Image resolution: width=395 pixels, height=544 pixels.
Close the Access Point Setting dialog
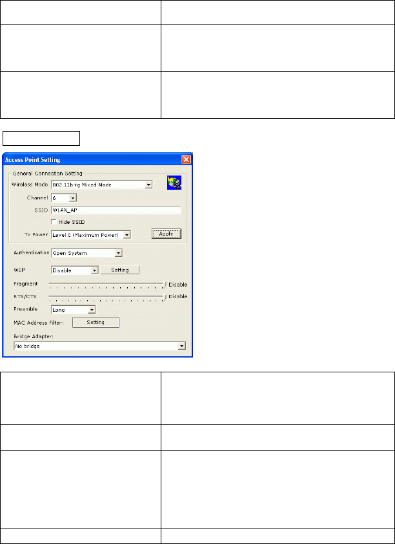click(x=187, y=159)
